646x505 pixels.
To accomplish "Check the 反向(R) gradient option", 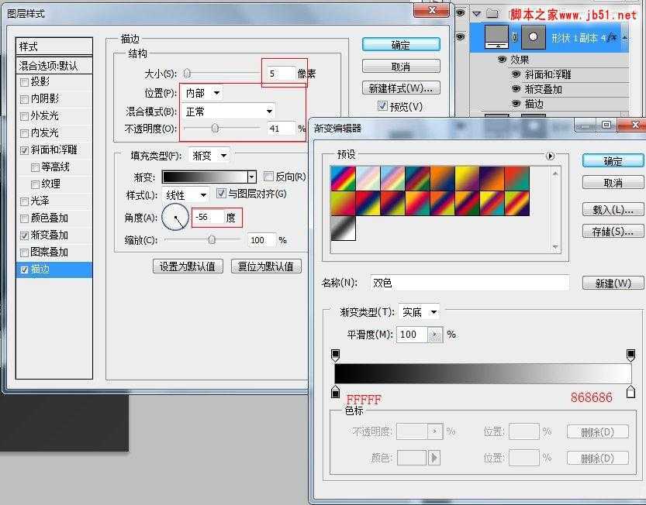I will tap(270, 175).
